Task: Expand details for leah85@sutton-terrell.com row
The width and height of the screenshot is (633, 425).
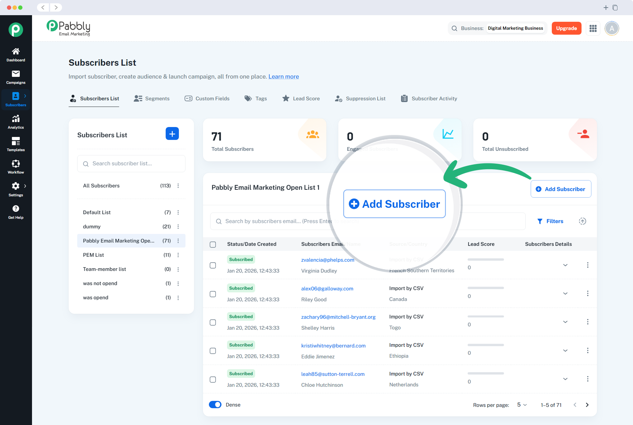Action: pyautogui.click(x=565, y=379)
